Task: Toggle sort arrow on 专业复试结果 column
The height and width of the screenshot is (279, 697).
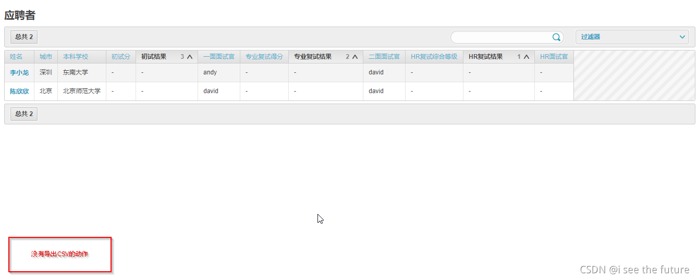Action: [355, 57]
